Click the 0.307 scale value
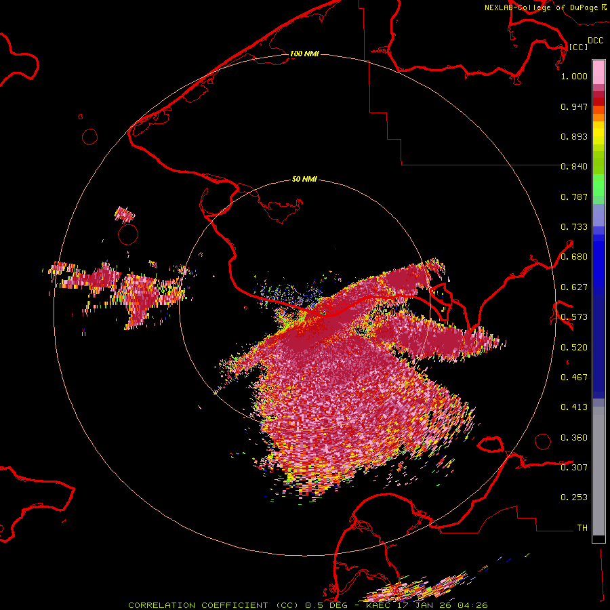The height and width of the screenshot is (610, 610). [x=574, y=468]
